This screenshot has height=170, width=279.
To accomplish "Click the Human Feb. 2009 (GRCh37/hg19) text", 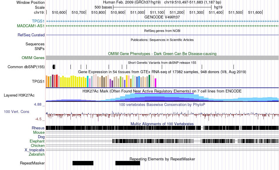I will click(132, 2).
